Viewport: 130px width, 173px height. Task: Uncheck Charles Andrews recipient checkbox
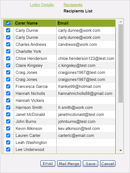[x=8, y=44]
